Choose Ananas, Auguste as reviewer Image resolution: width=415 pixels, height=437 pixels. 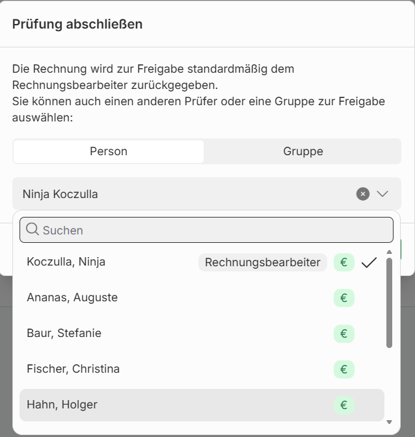[x=72, y=297]
